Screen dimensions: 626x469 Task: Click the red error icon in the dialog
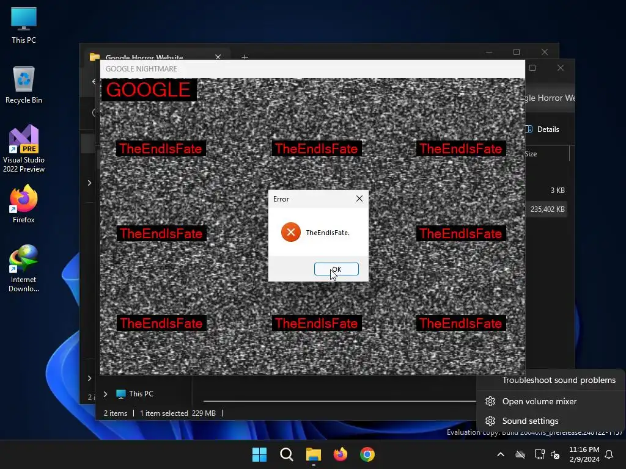click(x=291, y=232)
